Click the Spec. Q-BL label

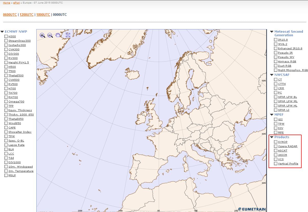16,141
